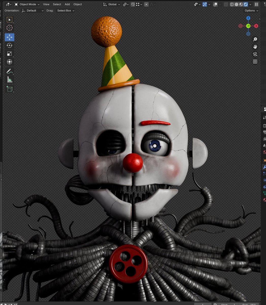Select the combined Transform tool
This screenshot has height=305, width=266.
tap(9, 62)
